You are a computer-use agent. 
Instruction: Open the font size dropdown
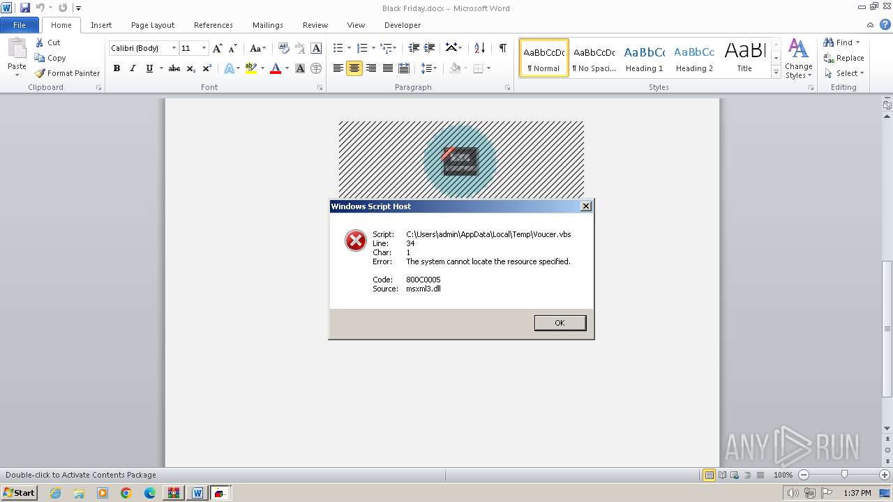[x=204, y=48]
